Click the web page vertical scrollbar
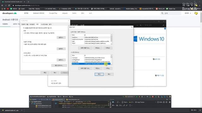Viewport: 202px width, 113px height. [201, 59]
